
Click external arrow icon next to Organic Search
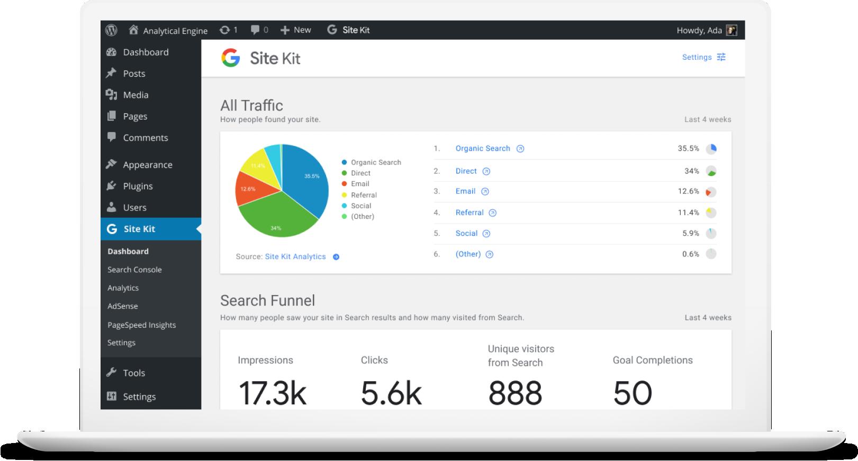pos(520,149)
